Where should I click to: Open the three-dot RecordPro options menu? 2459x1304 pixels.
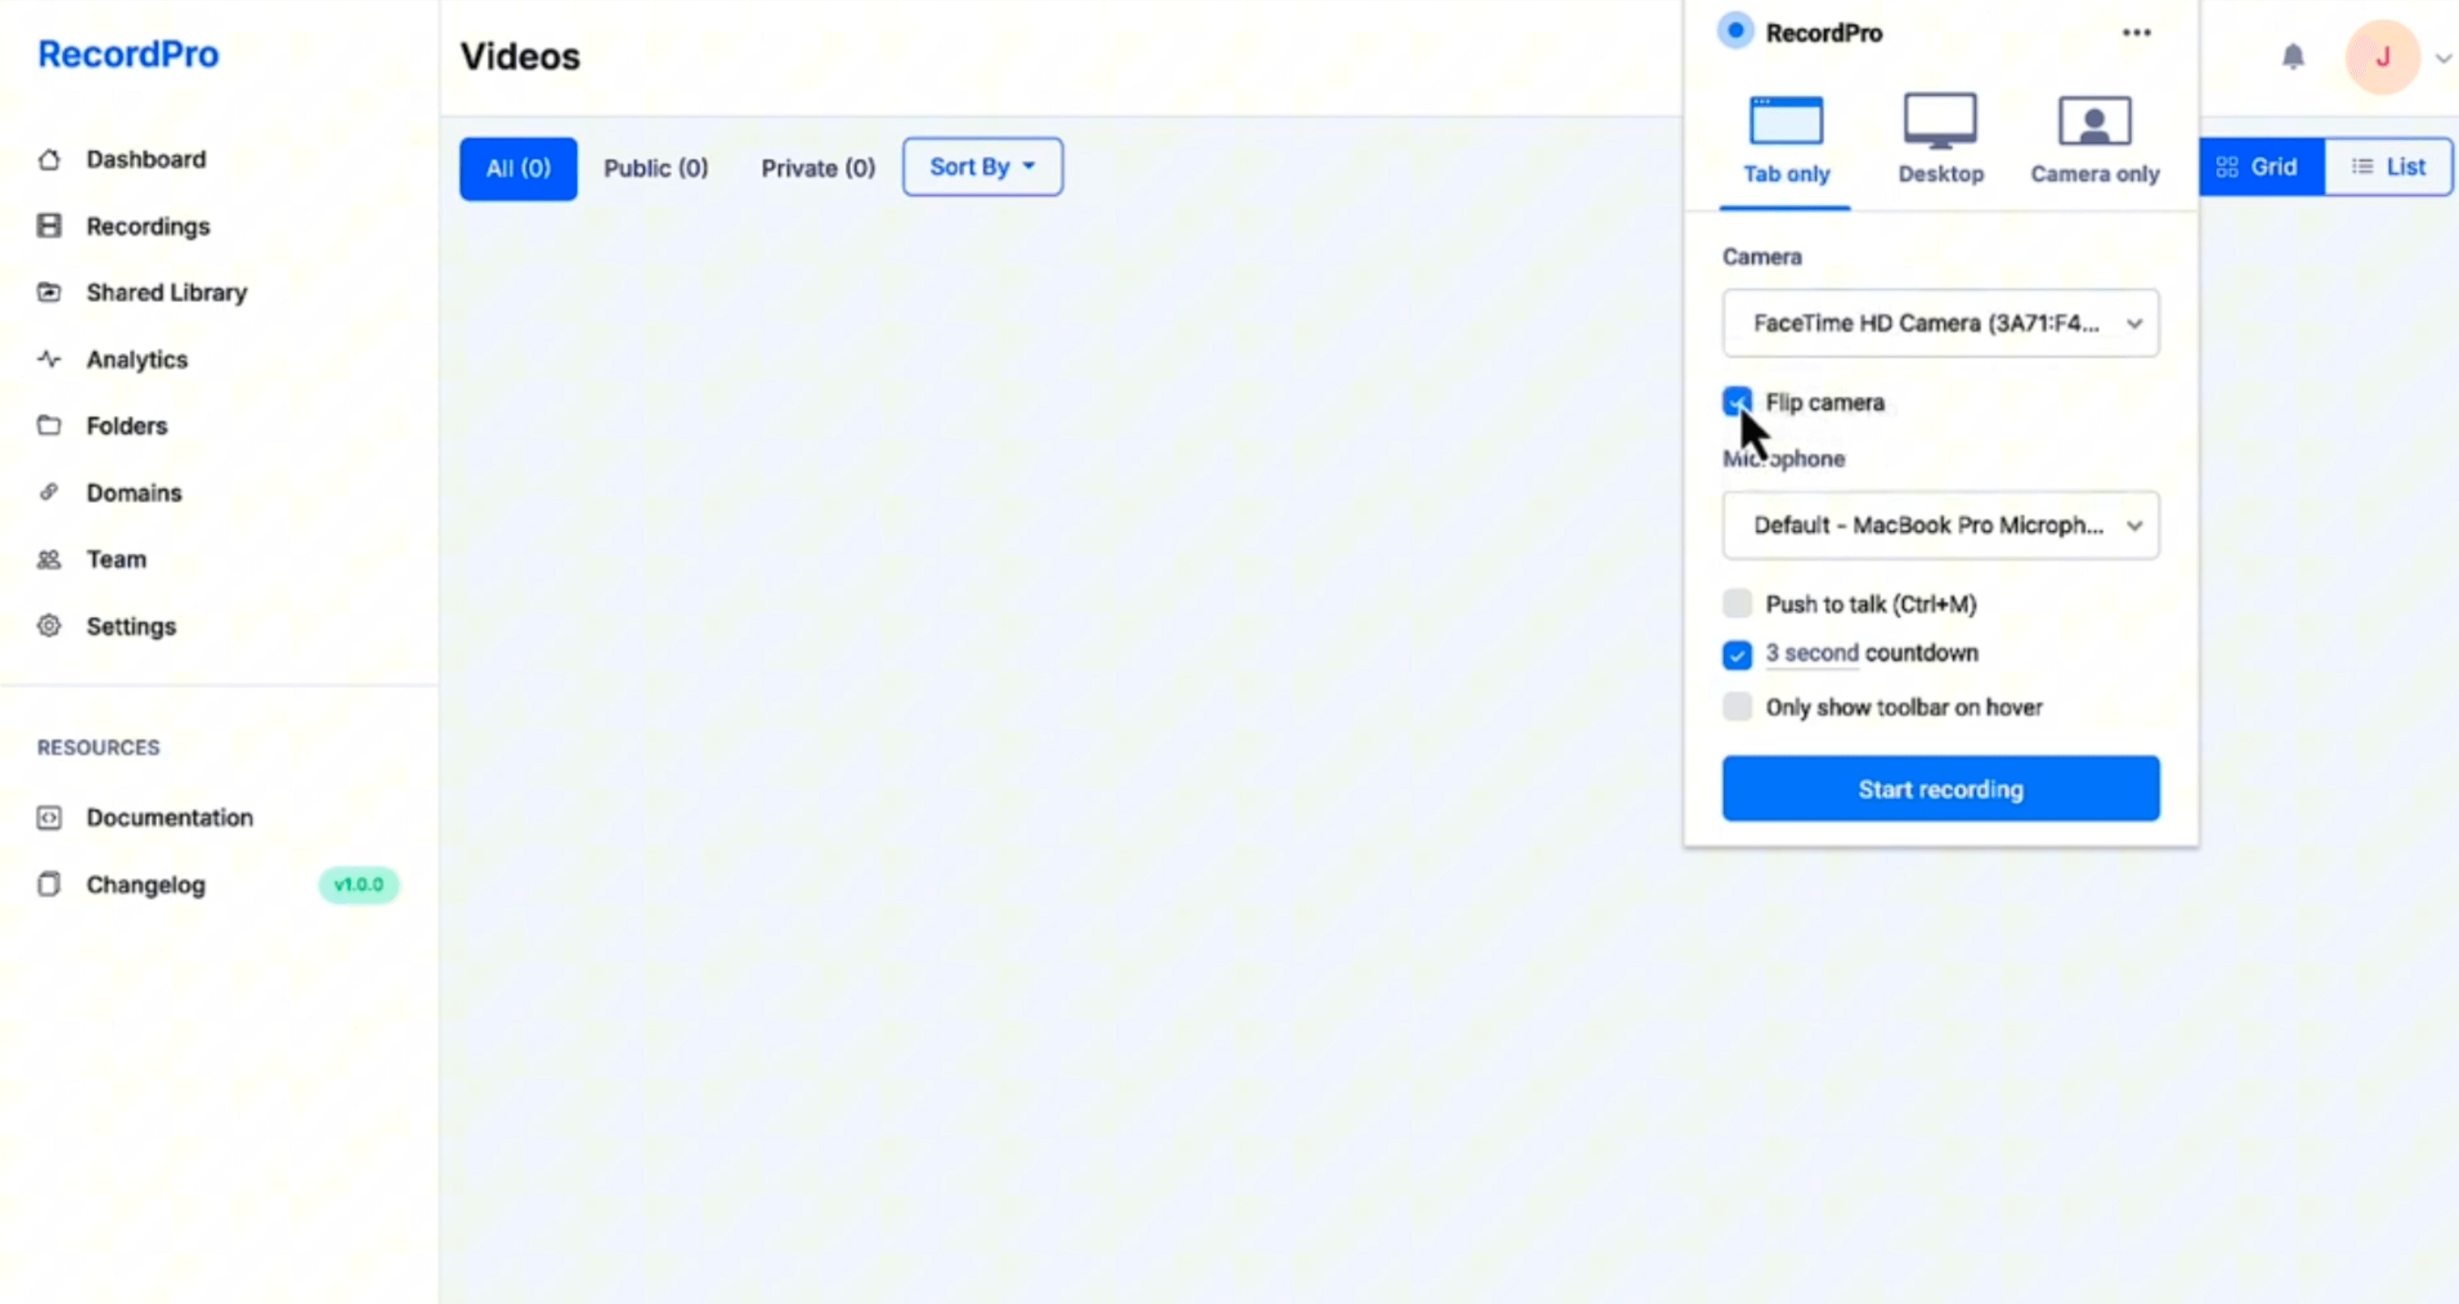click(x=2136, y=33)
